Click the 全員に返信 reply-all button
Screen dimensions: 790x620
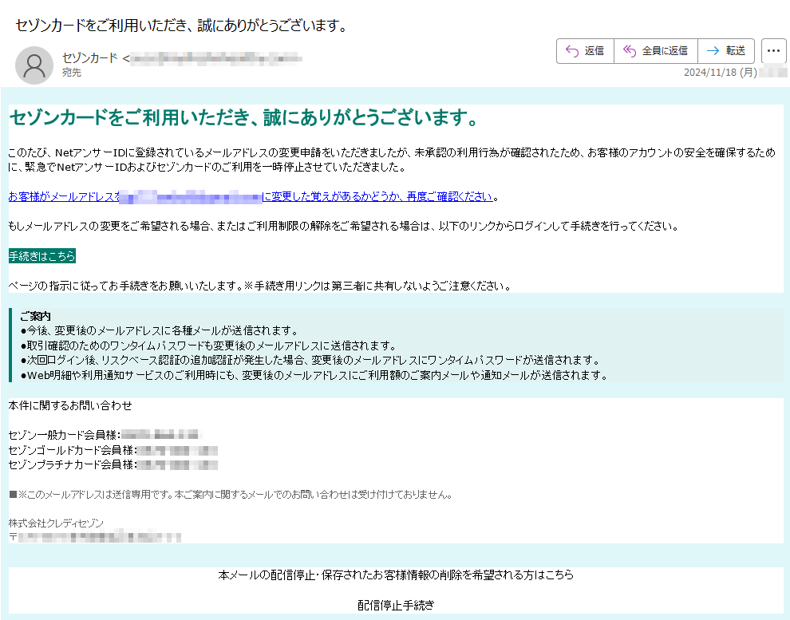655,51
